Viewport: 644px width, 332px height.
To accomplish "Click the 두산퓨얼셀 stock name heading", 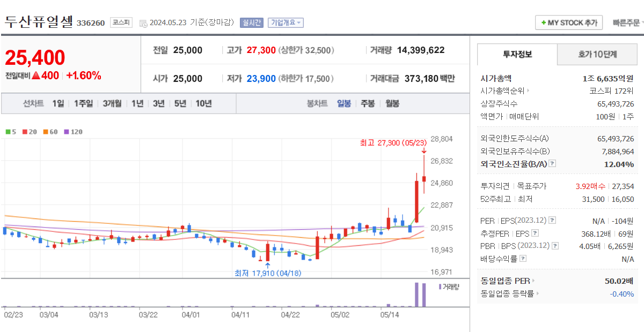I will (x=39, y=22).
